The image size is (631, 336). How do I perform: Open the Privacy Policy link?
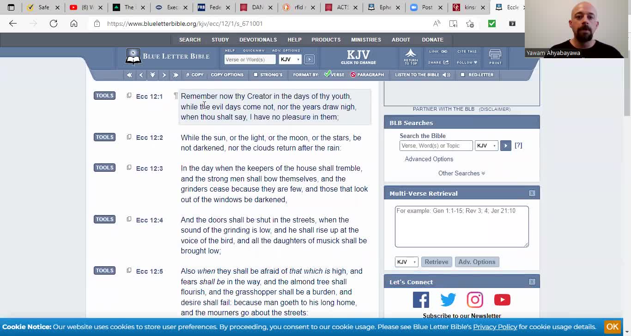tap(495, 327)
